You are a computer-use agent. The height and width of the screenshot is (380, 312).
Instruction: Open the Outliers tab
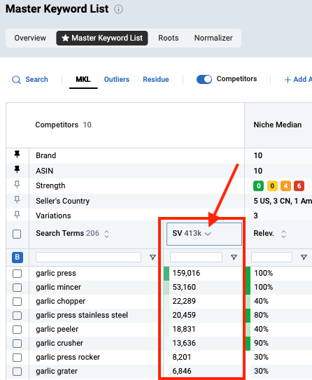click(x=117, y=80)
